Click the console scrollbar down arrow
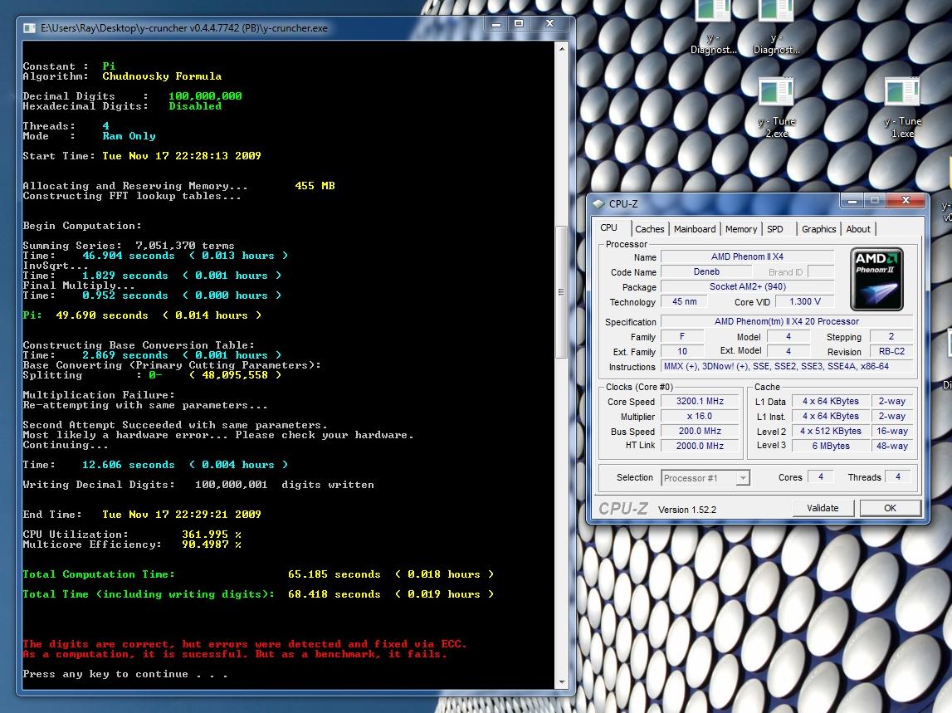Image resolution: width=952 pixels, height=713 pixels. 562,681
